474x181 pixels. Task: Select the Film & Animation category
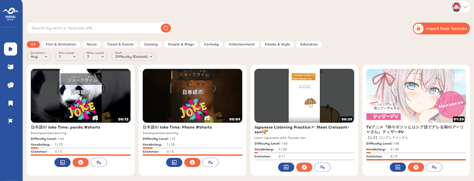(61, 44)
